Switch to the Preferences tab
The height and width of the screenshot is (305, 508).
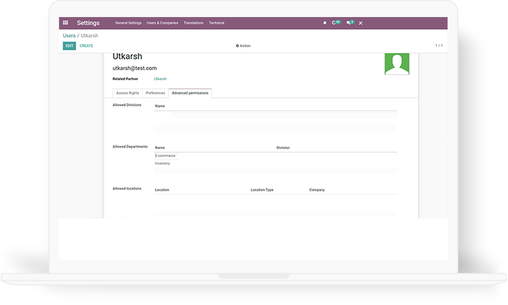(x=155, y=93)
